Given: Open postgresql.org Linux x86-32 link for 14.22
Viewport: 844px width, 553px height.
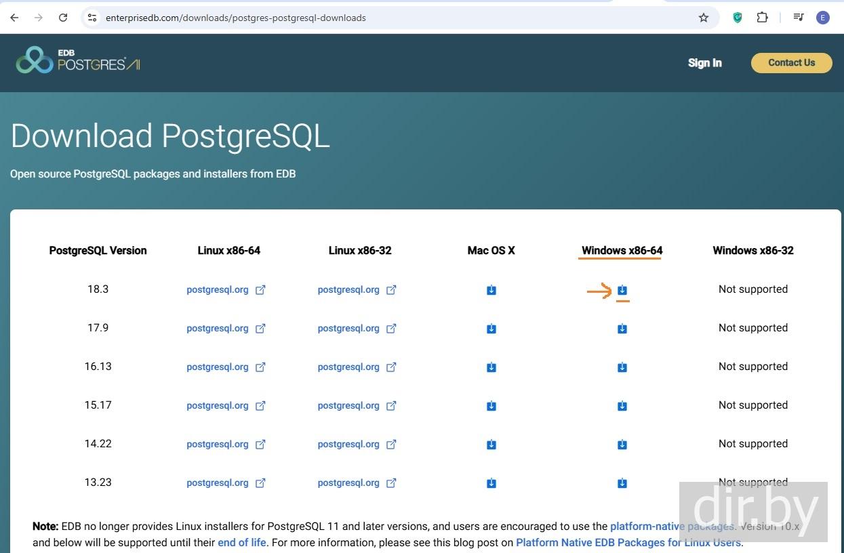Looking at the screenshot, I should 357,444.
